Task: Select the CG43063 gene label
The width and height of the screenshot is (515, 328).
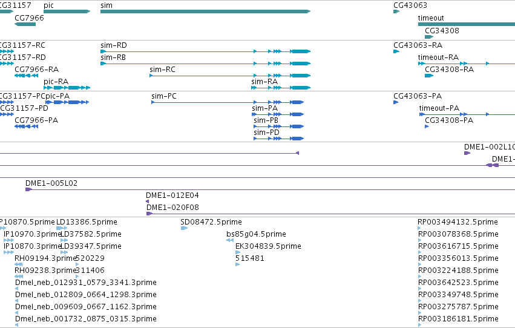Action: 410,5
